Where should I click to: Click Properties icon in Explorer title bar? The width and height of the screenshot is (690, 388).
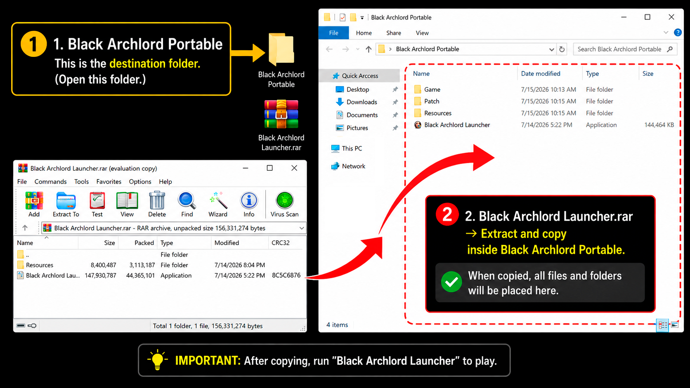coord(343,17)
